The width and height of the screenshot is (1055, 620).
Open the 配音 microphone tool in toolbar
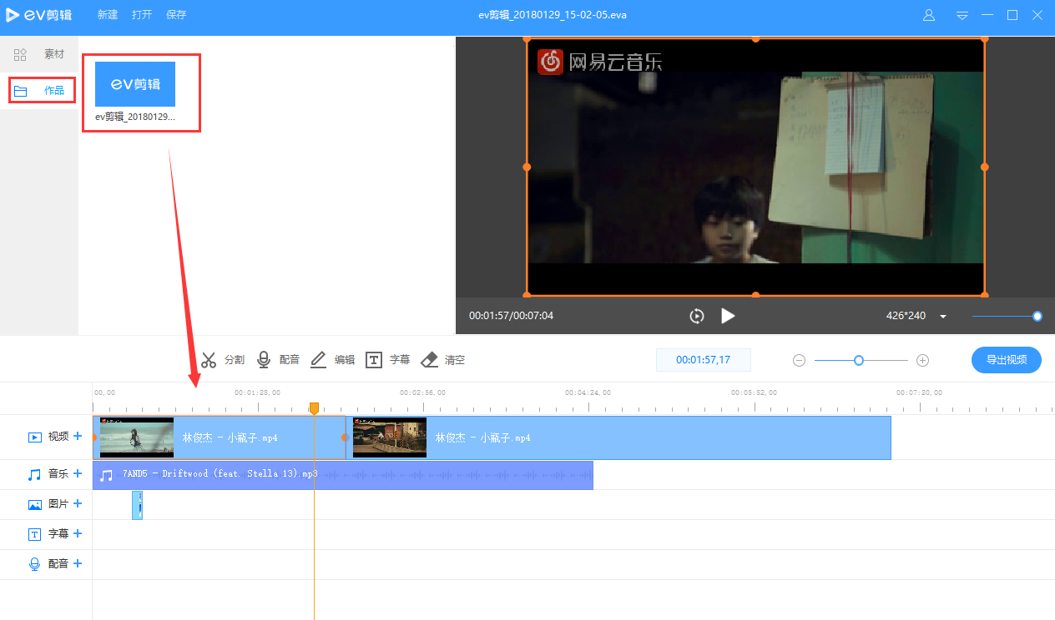(x=278, y=360)
